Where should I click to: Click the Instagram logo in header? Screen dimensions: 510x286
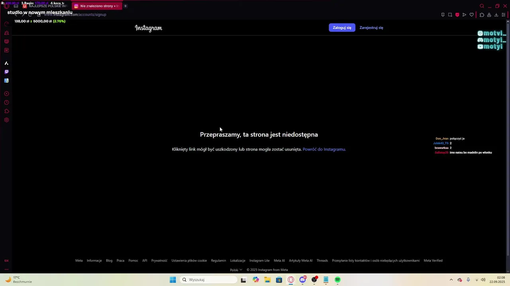tap(149, 28)
